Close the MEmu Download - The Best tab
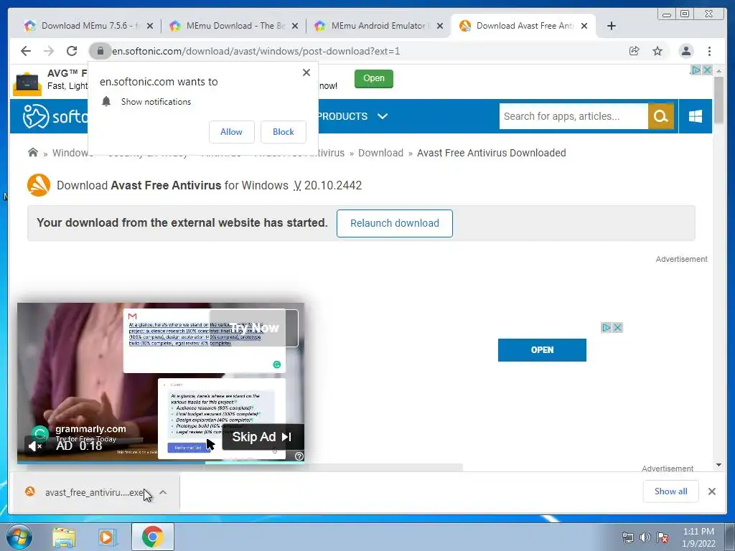The height and width of the screenshot is (551, 735). (295, 26)
